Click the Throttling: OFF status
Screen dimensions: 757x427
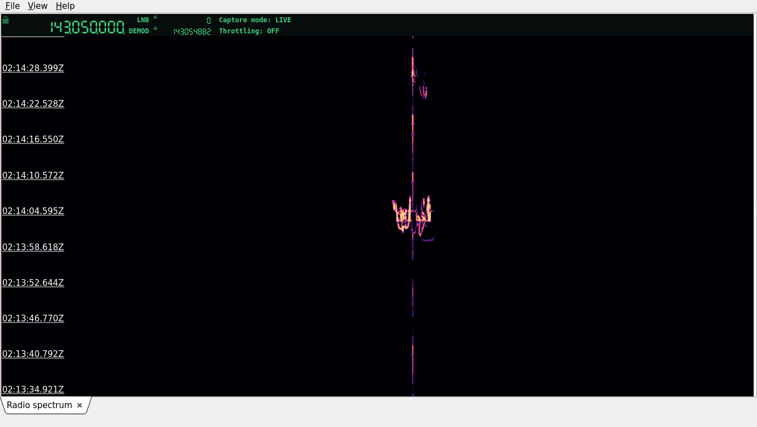pos(249,31)
